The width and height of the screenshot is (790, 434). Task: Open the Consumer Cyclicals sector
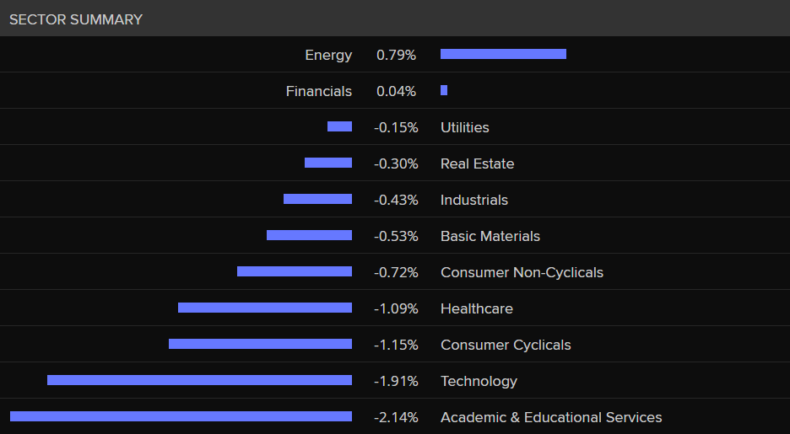(x=506, y=345)
